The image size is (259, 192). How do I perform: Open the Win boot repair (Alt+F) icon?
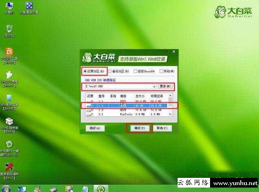point(9,125)
